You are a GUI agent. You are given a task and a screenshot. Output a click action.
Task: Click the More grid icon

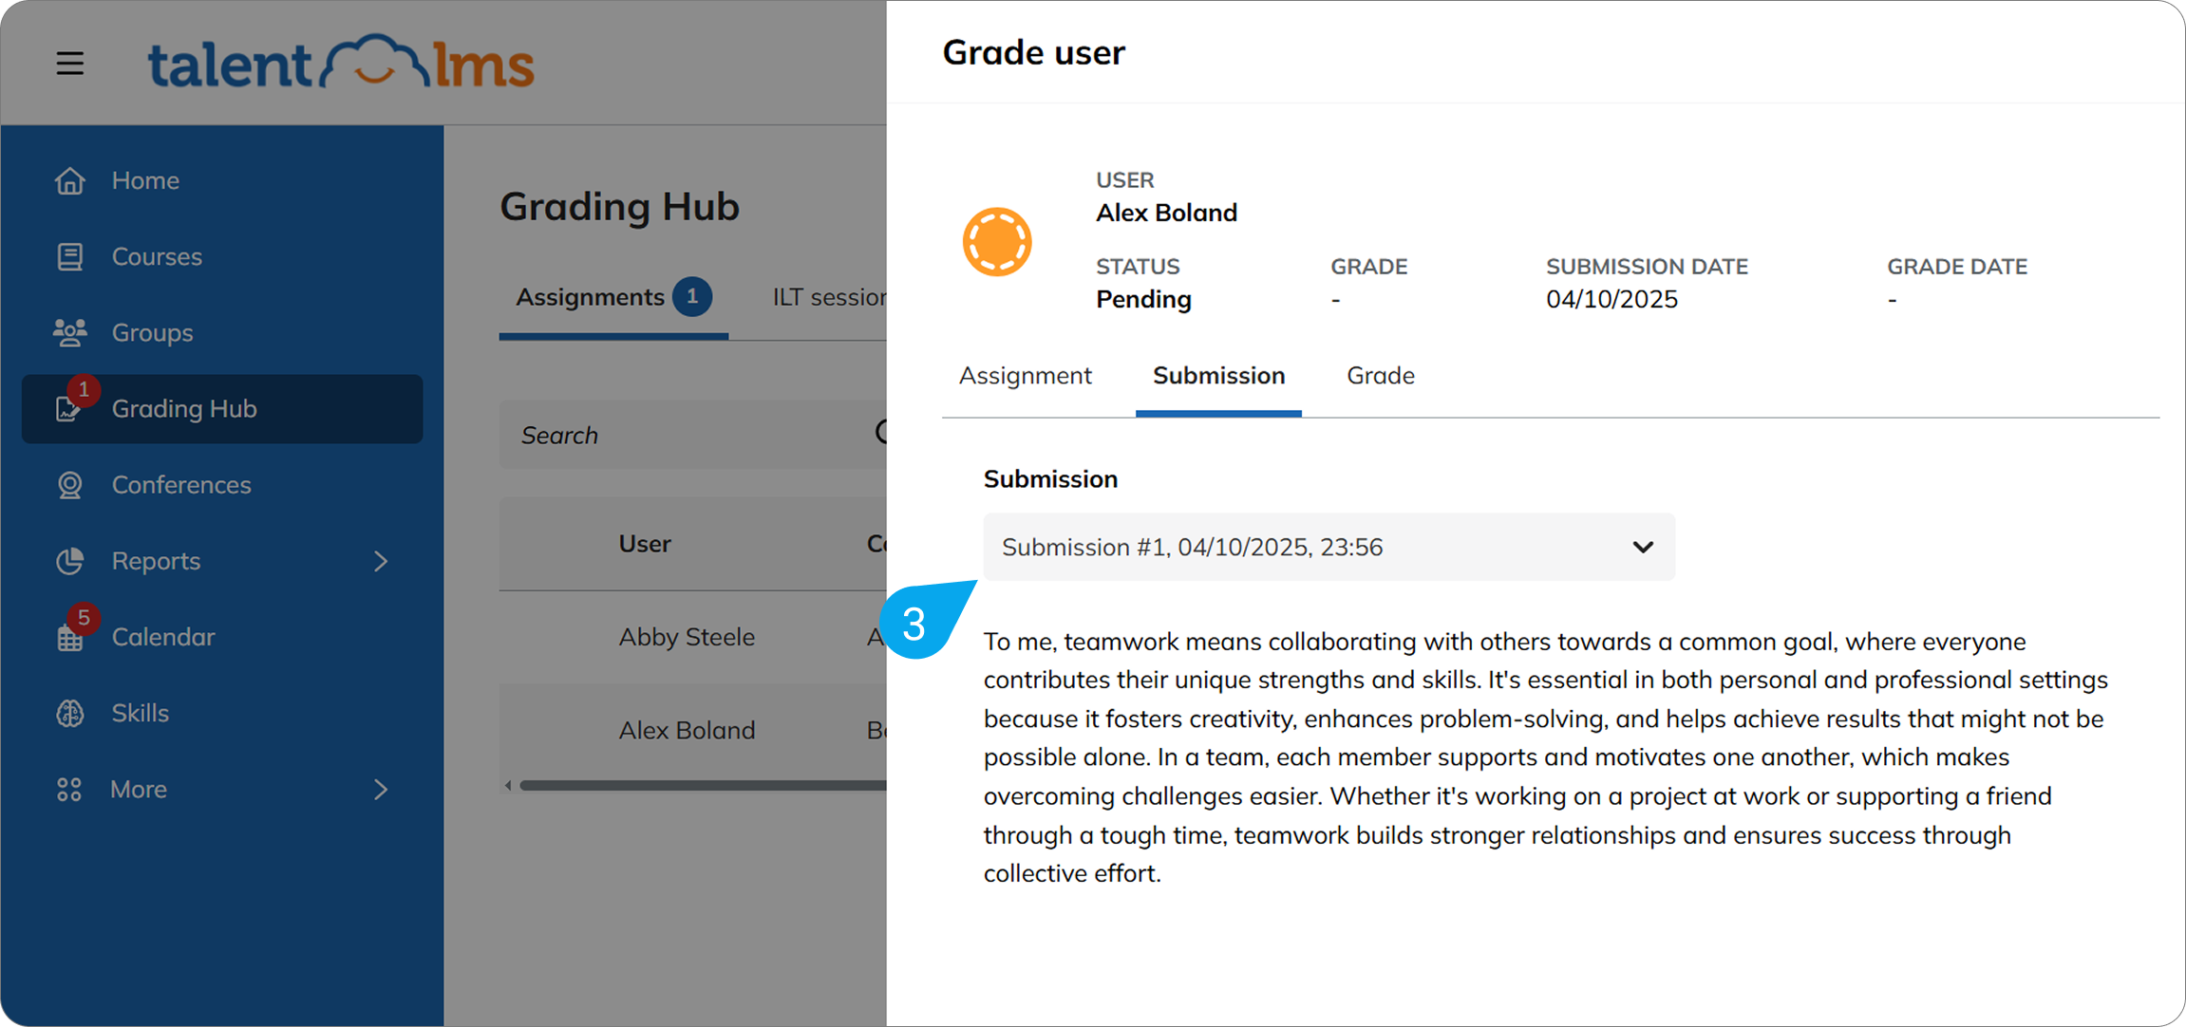(x=69, y=790)
